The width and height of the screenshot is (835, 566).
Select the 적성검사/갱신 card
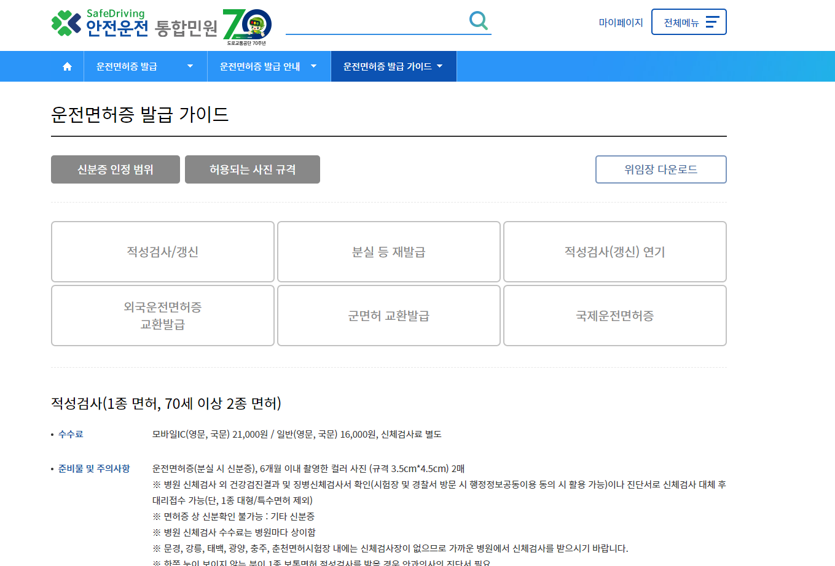click(162, 252)
